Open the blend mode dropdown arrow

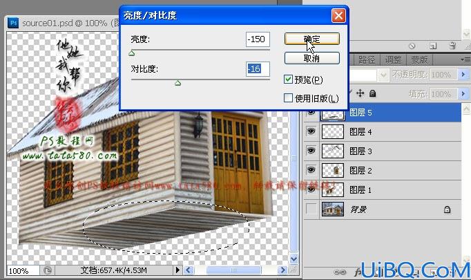coord(383,75)
